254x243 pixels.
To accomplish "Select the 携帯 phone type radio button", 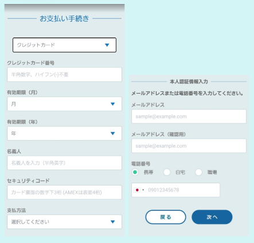I will click(x=135, y=172).
